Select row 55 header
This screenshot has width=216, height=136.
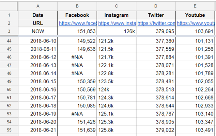pyautogui.click(x=9, y=130)
